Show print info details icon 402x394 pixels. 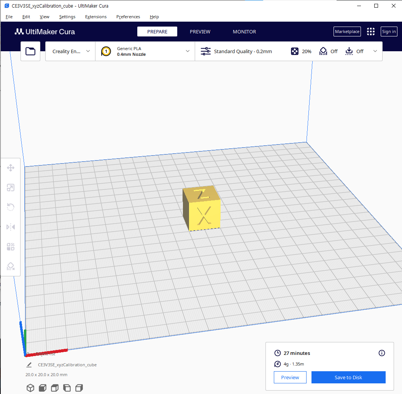point(381,353)
